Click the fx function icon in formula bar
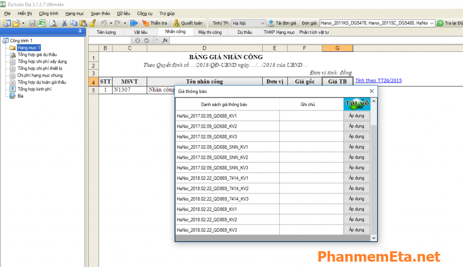Image resolution: width=463 pixels, height=267 pixels. (x=165, y=40)
